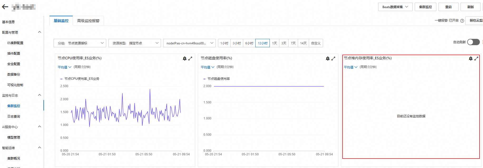Open alarm bell on CPU usage chart

click(185, 59)
